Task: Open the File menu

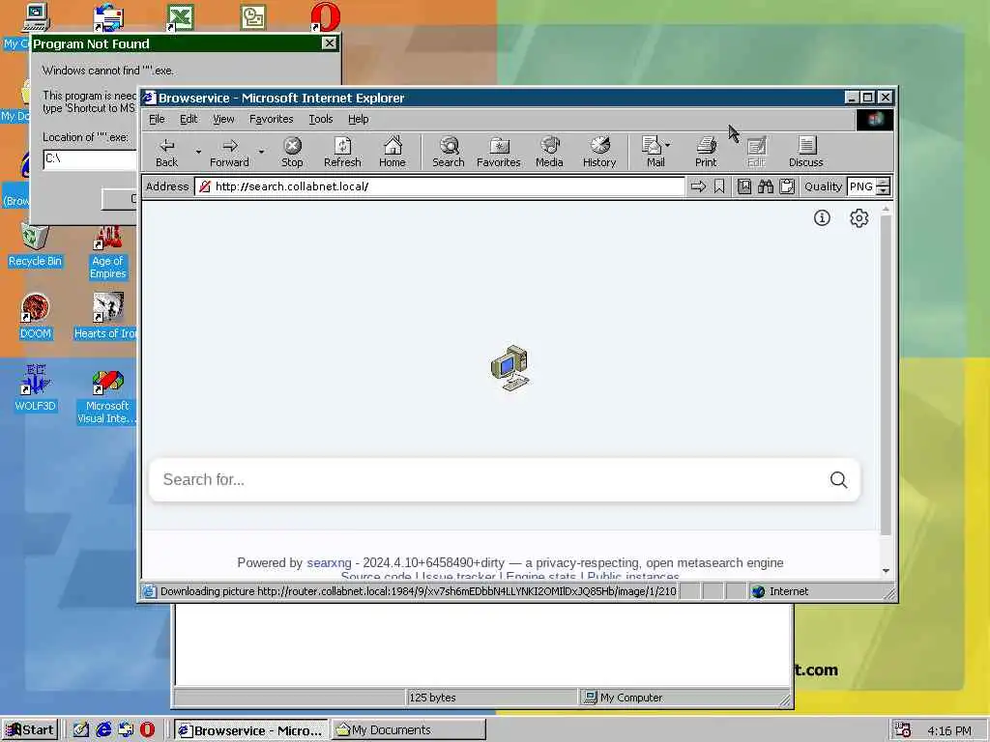Action: (x=157, y=119)
